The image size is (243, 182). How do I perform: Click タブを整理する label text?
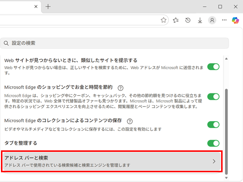click(x=21, y=143)
